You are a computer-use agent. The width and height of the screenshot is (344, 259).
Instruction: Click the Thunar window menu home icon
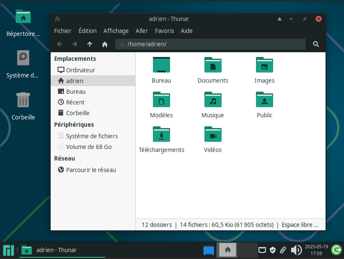[x=58, y=19]
